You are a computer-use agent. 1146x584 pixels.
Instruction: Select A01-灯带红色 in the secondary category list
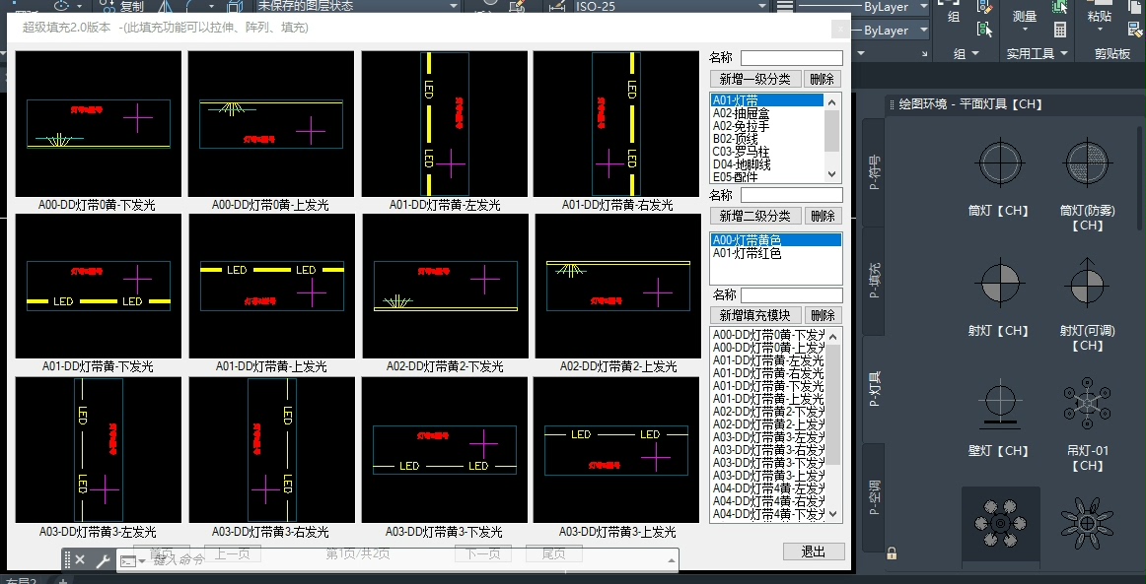[x=747, y=254]
